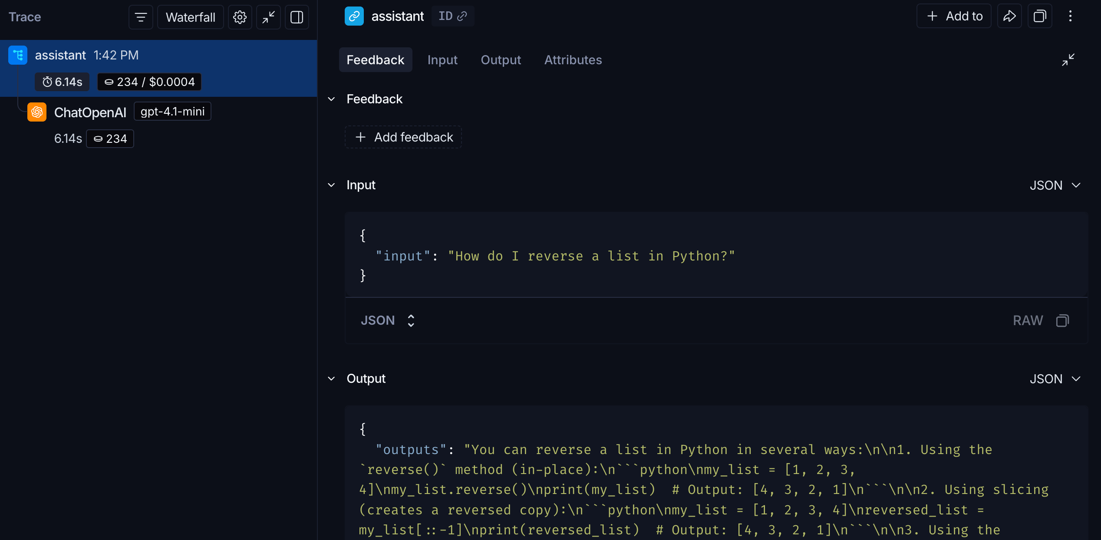
Task: Open trace settings gear icon
Action: click(x=240, y=17)
